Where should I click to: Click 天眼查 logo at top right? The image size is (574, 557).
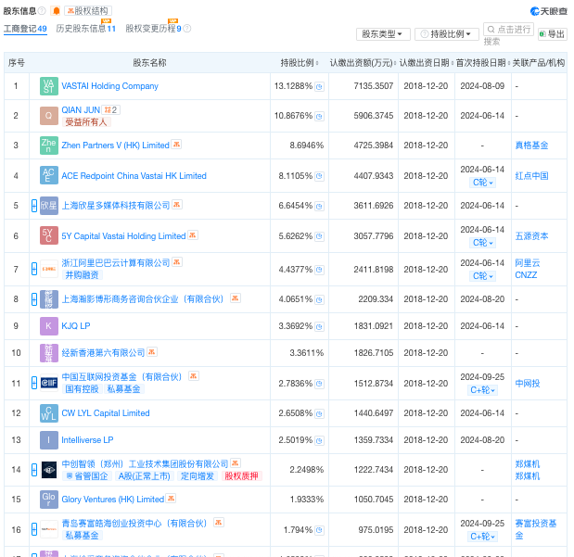pyautogui.click(x=548, y=11)
